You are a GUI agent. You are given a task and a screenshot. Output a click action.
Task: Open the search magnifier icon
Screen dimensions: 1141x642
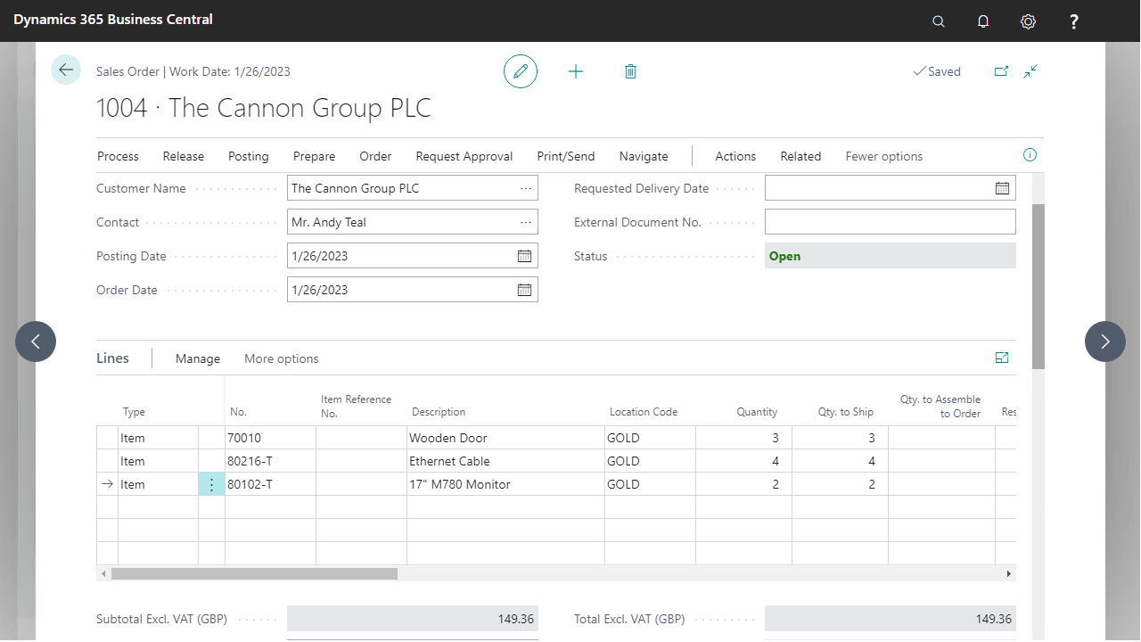[x=939, y=21]
